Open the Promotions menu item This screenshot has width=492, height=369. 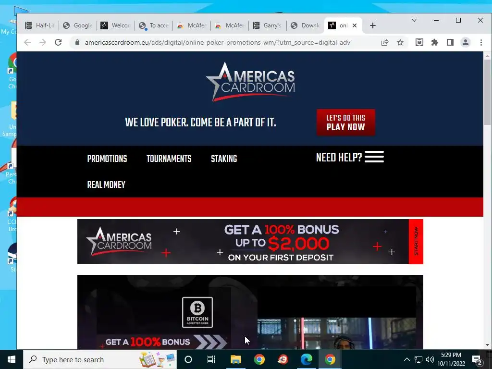coord(107,159)
